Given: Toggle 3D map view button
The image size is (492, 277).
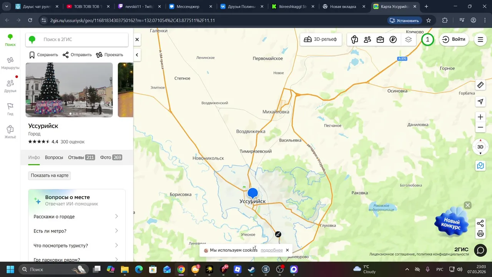Looking at the screenshot, I should tap(480, 147).
